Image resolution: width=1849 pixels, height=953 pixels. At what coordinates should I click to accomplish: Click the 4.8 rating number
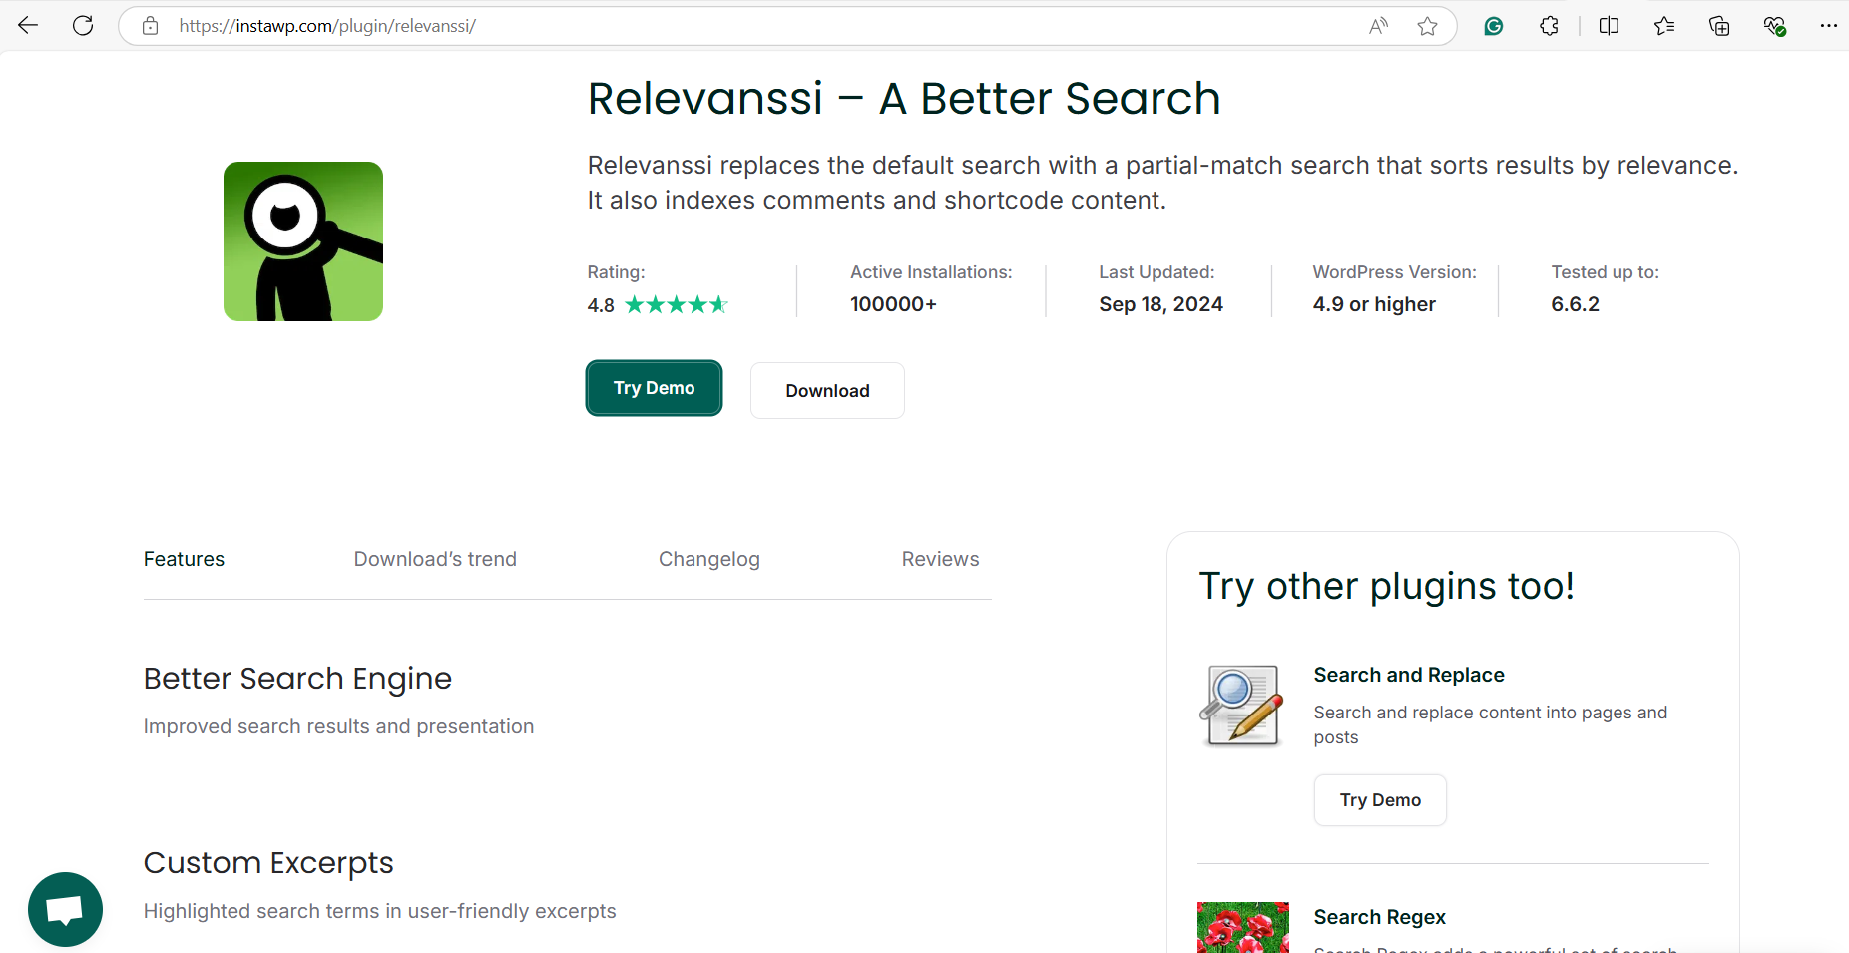pyautogui.click(x=601, y=305)
